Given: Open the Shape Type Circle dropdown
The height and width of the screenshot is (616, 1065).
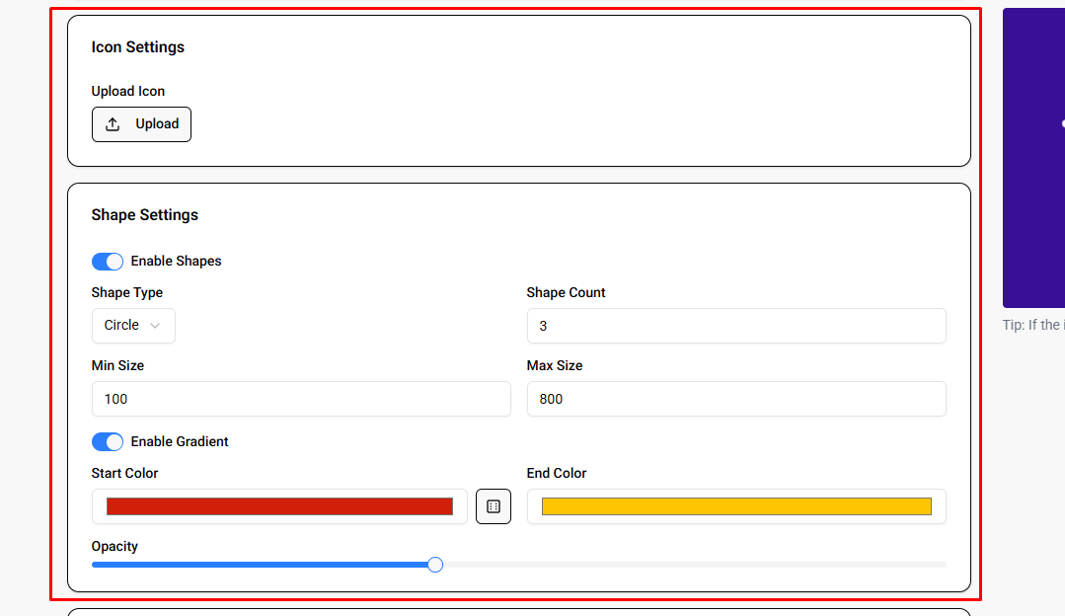Looking at the screenshot, I should click(133, 326).
